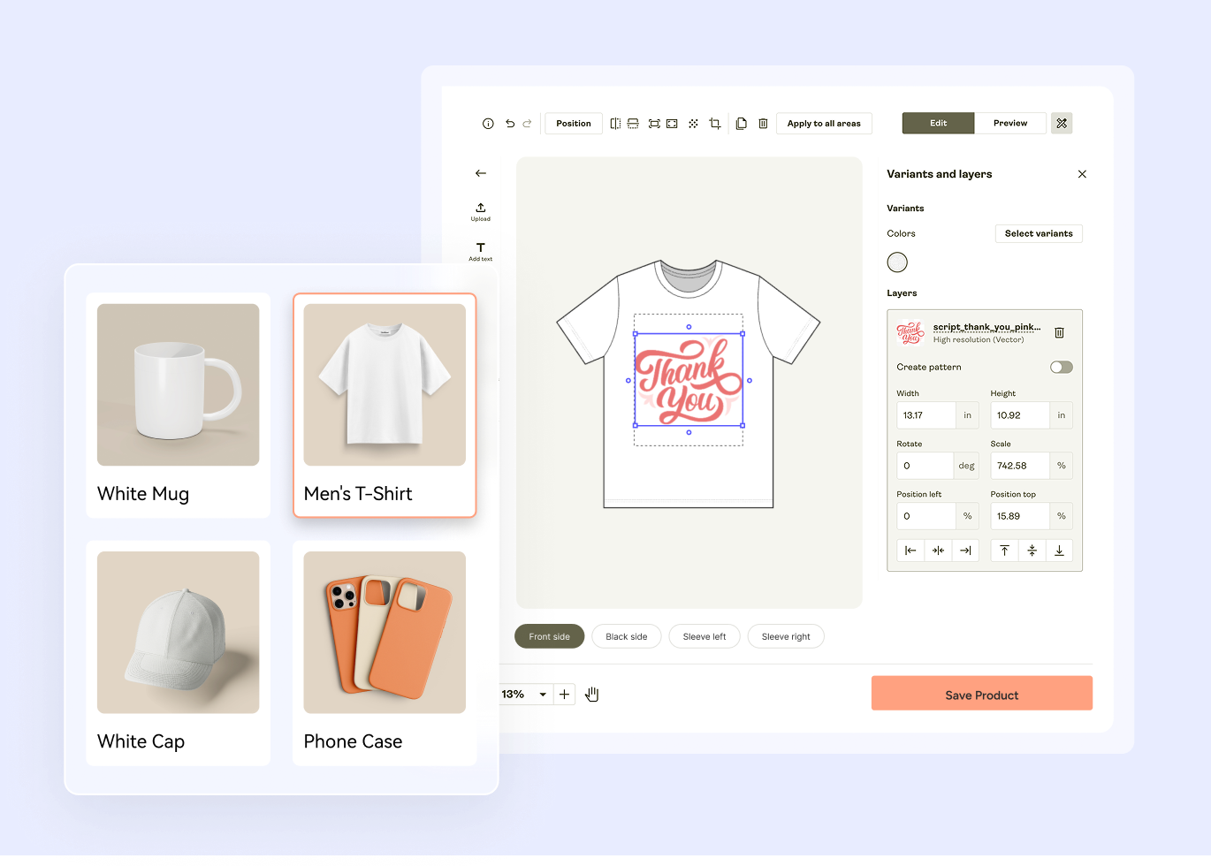1211x866 pixels.
Task: Align design to horizontal center
Action: [x=938, y=551]
